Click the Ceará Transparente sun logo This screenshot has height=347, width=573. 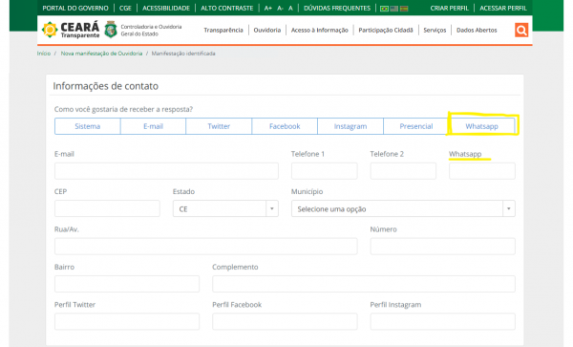[50, 30]
